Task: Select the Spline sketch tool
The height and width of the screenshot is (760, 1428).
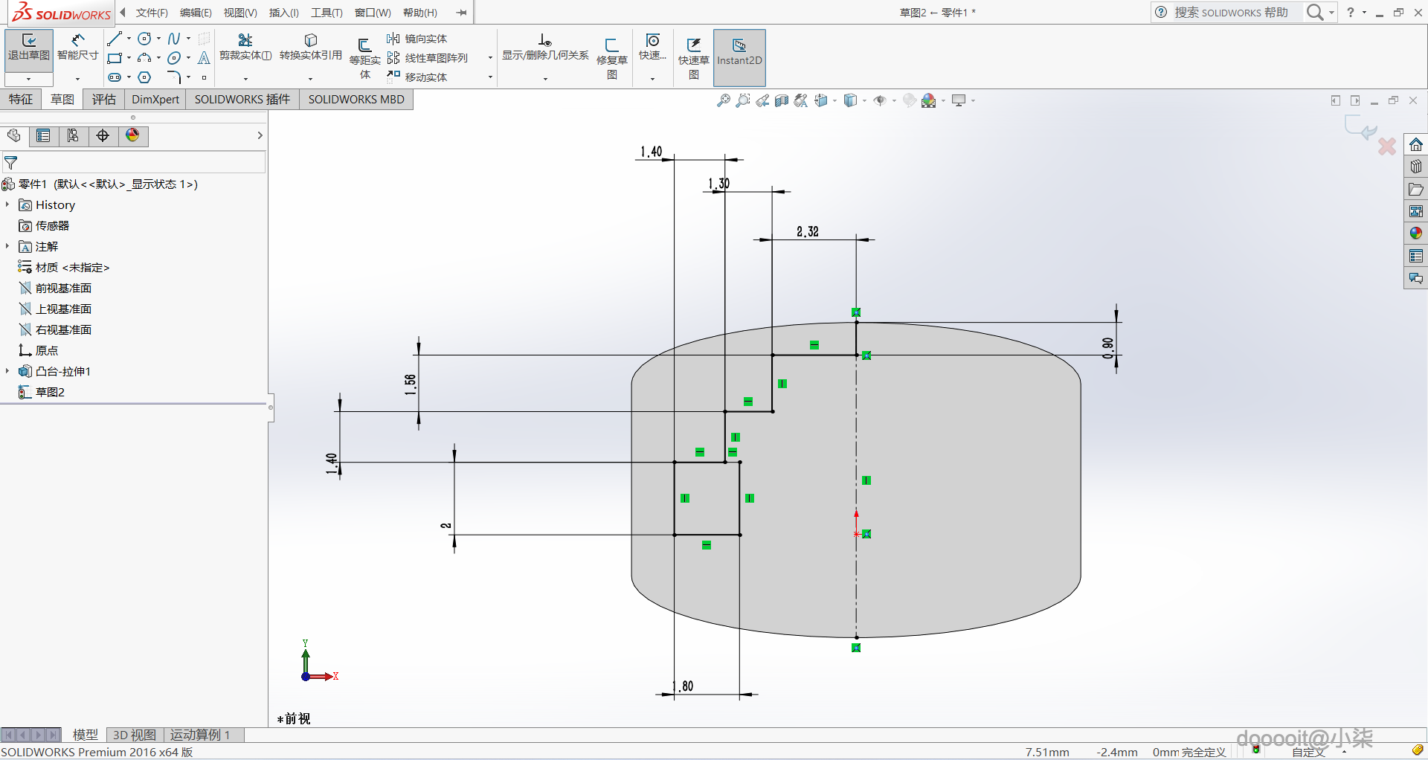Action: click(x=173, y=39)
